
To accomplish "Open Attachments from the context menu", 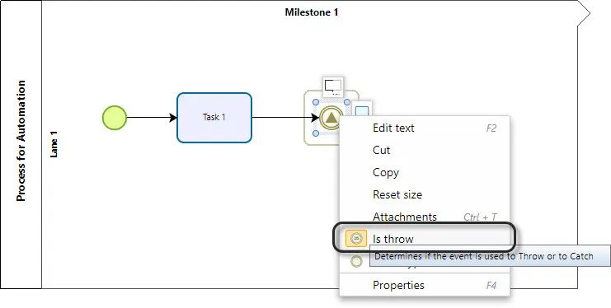I will tap(425, 217).
